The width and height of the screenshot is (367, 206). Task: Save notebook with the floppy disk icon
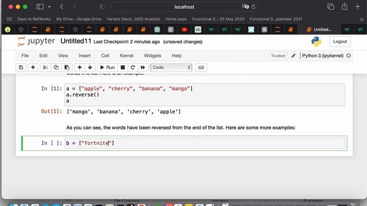click(x=21, y=68)
